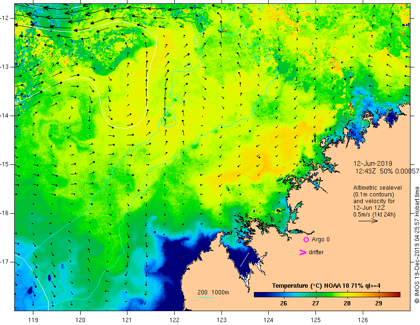Screen dimensions: 420x325
Task: Click latitude label -17 on left axis
Action: coord(5,262)
